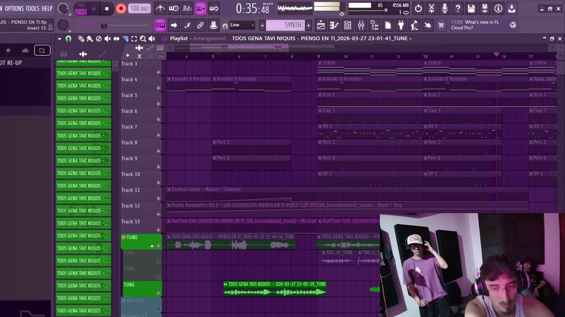Open the plugin database plug icon
This screenshot has width=565, height=317.
(x=401, y=26)
